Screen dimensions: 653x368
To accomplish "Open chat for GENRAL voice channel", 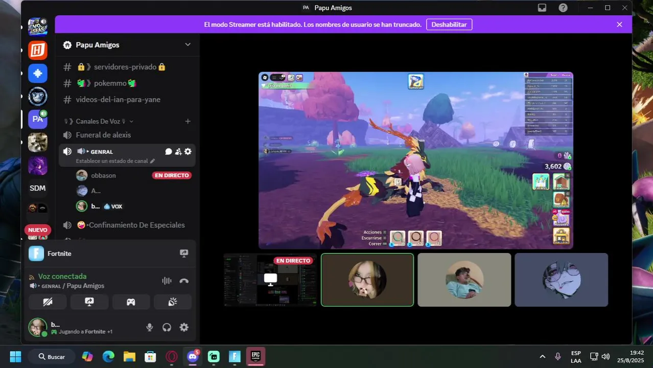I will point(168,152).
